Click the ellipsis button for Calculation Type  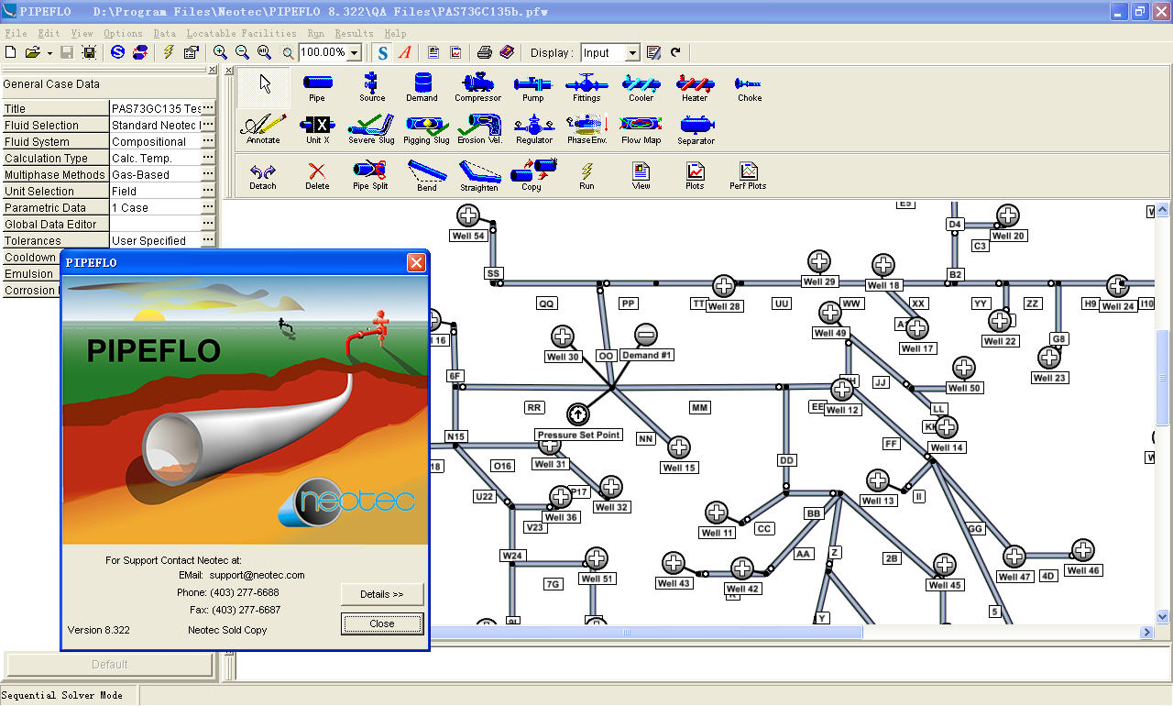point(208,158)
